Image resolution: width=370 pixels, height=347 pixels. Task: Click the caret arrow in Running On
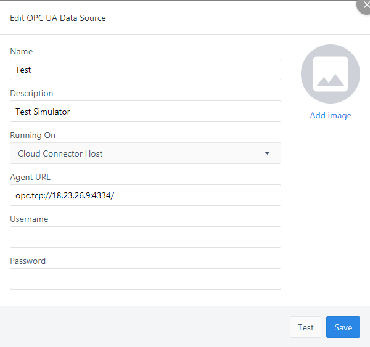click(267, 153)
